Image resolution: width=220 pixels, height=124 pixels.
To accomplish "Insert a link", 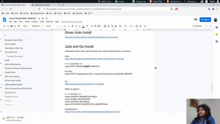I will coord(92,26).
